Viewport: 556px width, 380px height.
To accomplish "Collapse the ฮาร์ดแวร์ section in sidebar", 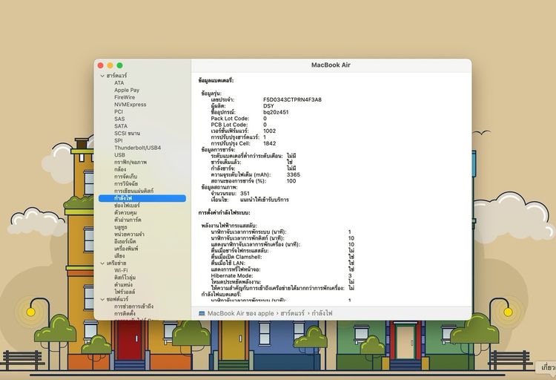I will 102,76.
